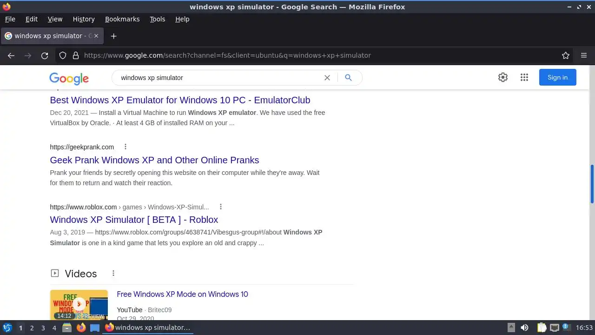Screen dimensions: 595x335
Task: Click the 16:53 clock
Action: [584, 328]
